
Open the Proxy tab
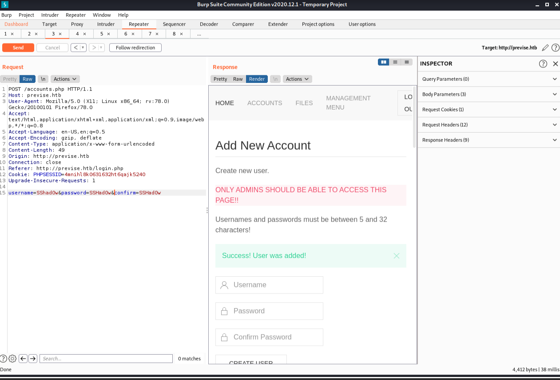(77, 24)
